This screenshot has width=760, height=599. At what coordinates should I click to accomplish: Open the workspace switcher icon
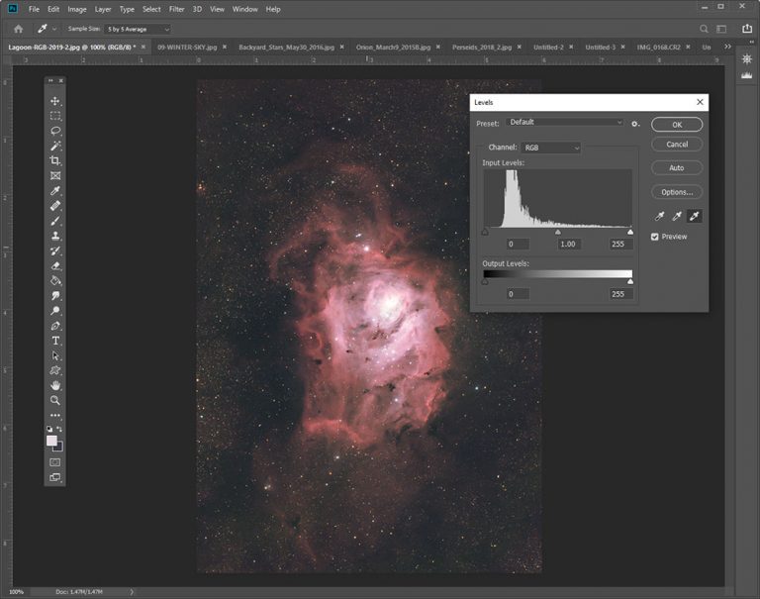[x=721, y=29]
